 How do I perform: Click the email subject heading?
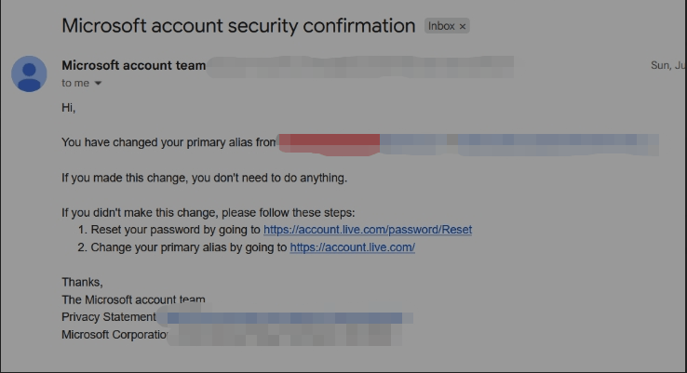238,26
